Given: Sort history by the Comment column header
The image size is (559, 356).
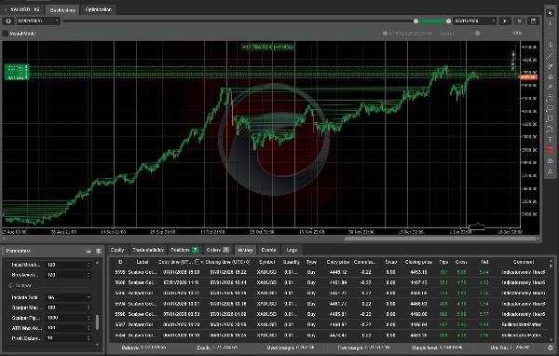Looking at the screenshot, I should 524,262.
